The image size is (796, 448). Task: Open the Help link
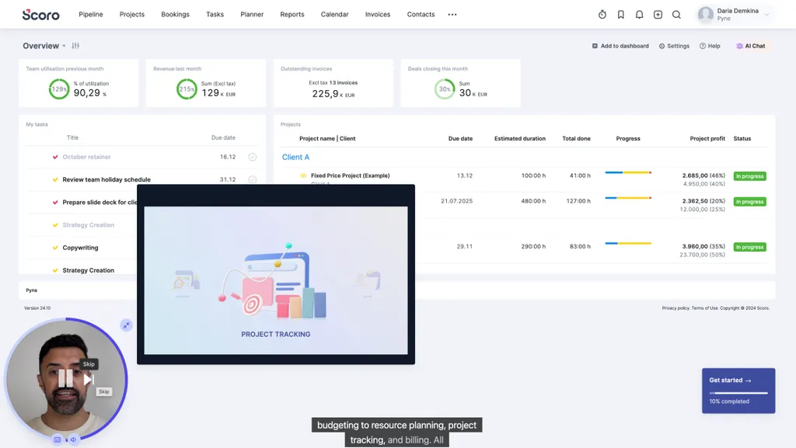tap(710, 46)
